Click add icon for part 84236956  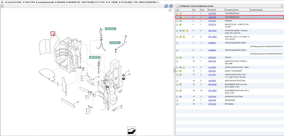(177, 81)
